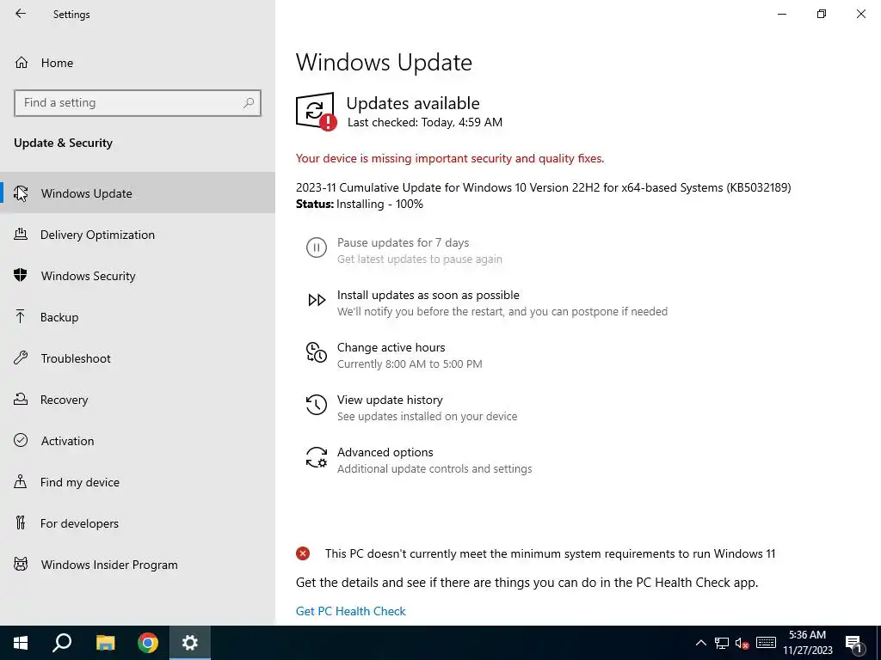Viewport: 881px width, 660px height.
Task: Go to Home in Settings sidebar
Action: click(138, 62)
